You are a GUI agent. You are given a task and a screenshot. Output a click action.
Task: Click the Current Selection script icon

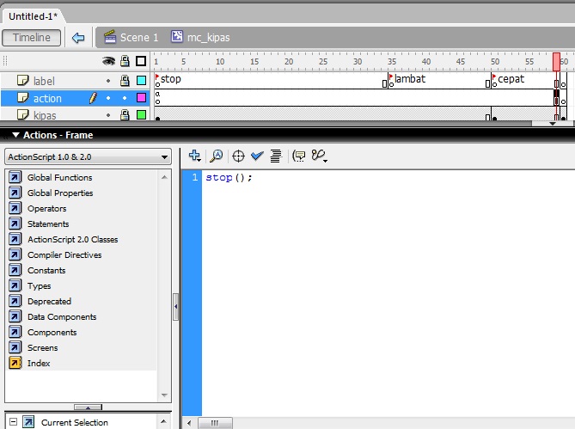tap(28, 421)
